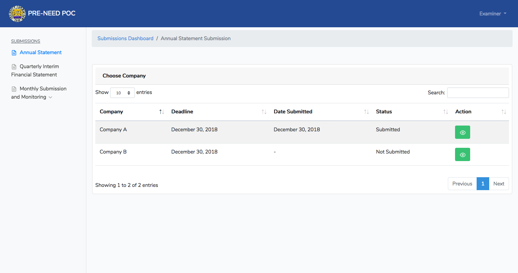Image resolution: width=518 pixels, height=273 pixels.
Task: Sort by Action column arrows
Action: click(x=504, y=112)
